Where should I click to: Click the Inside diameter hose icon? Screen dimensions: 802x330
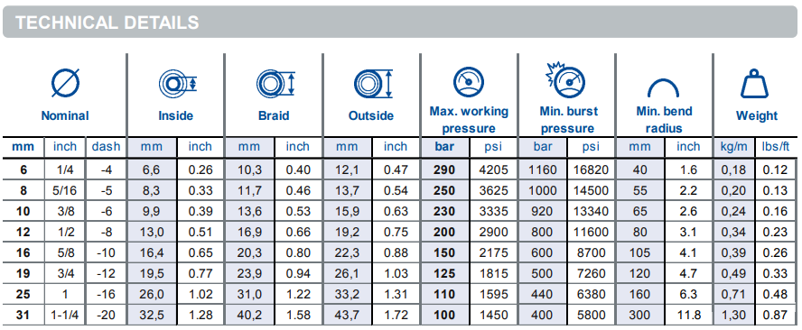tap(178, 83)
